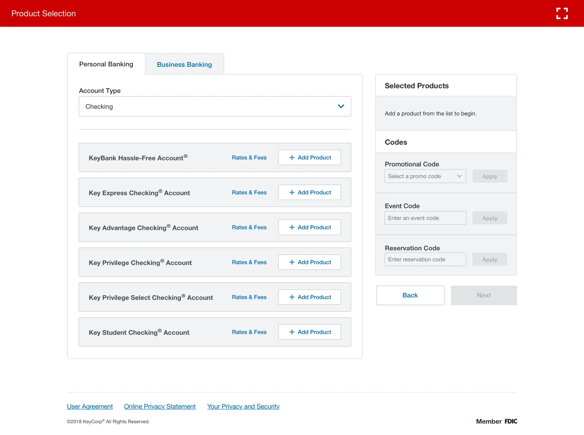This screenshot has height=435, width=584.
Task: Click Apply next to Event Code
Action: click(x=489, y=218)
